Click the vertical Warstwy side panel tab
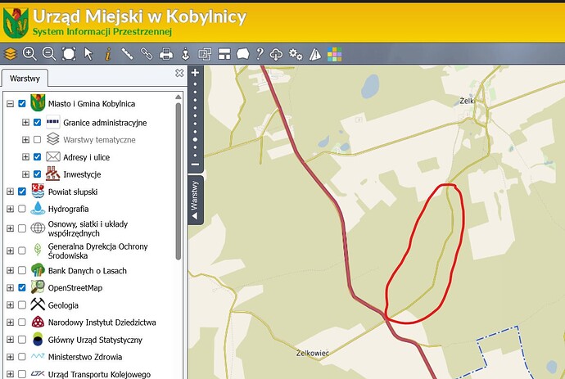Viewport: 565px width, 379px height. [x=196, y=201]
